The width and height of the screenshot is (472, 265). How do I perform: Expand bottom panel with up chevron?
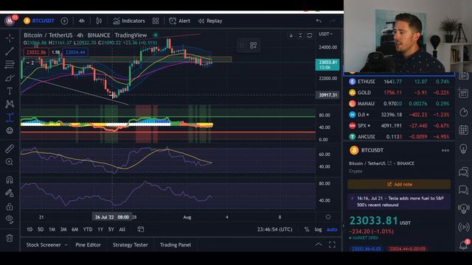tap(318, 245)
